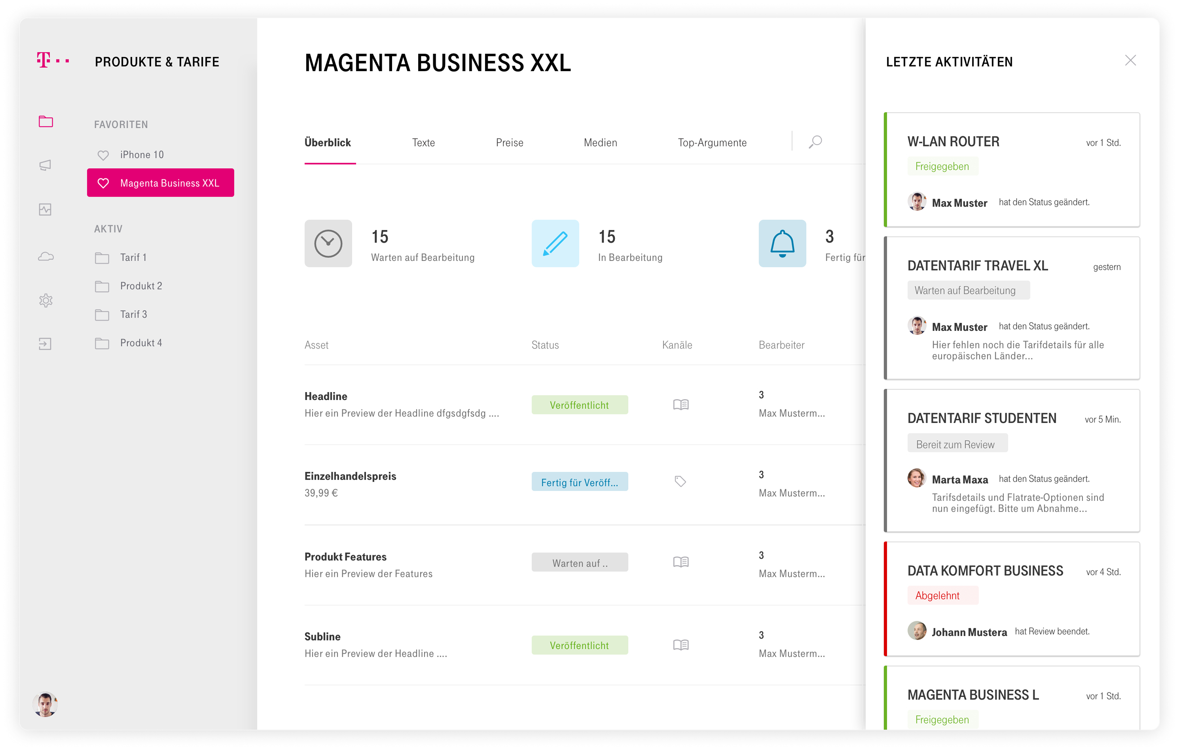
Task: Click the search magnifier icon
Action: (x=815, y=142)
